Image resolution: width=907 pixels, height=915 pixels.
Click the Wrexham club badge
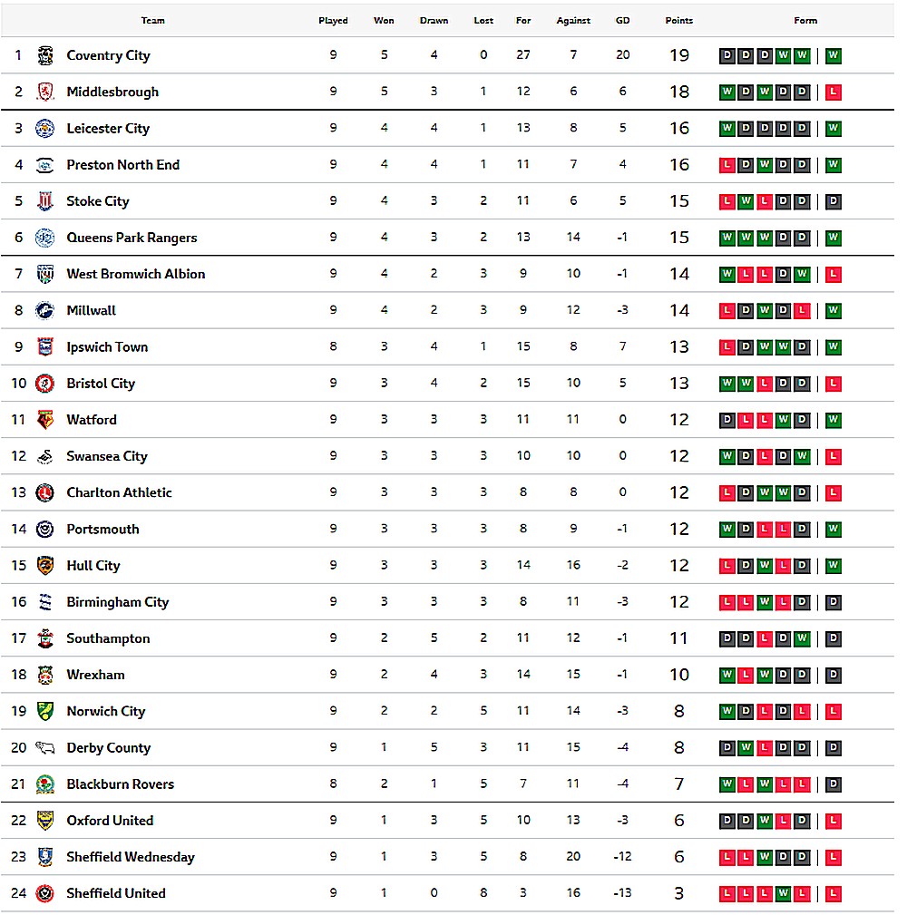click(45, 675)
